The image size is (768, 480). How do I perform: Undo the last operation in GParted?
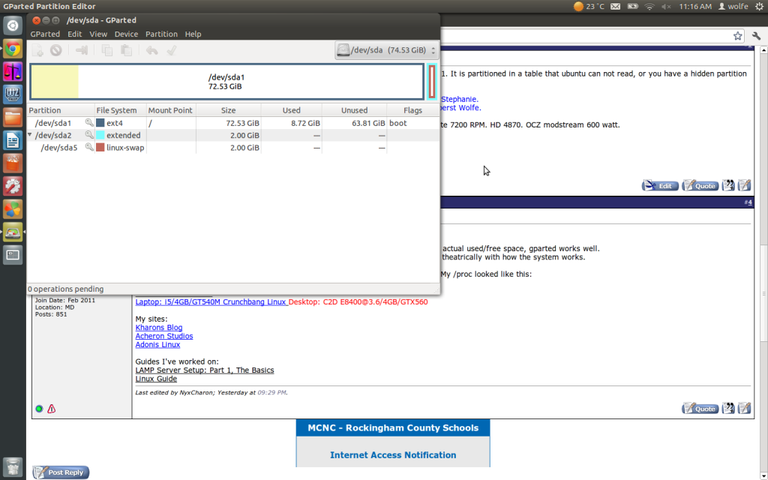[152, 49]
